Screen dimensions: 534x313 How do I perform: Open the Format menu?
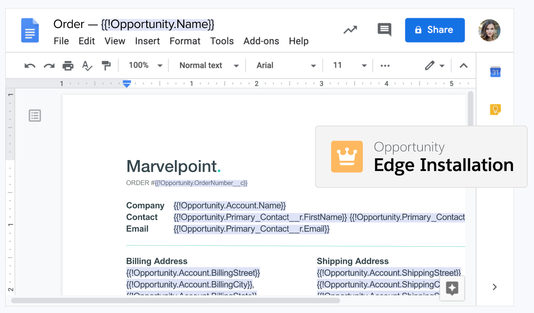[185, 41]
